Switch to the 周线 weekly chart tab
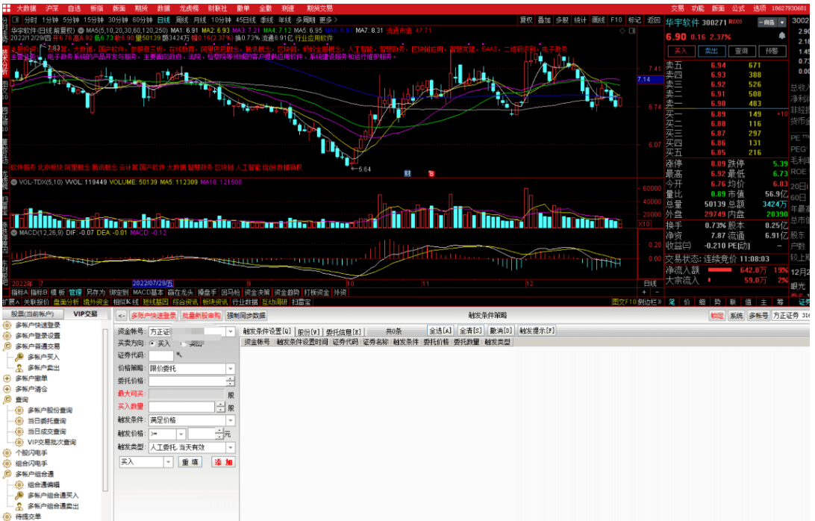815x521 pixels. point(182,19)
